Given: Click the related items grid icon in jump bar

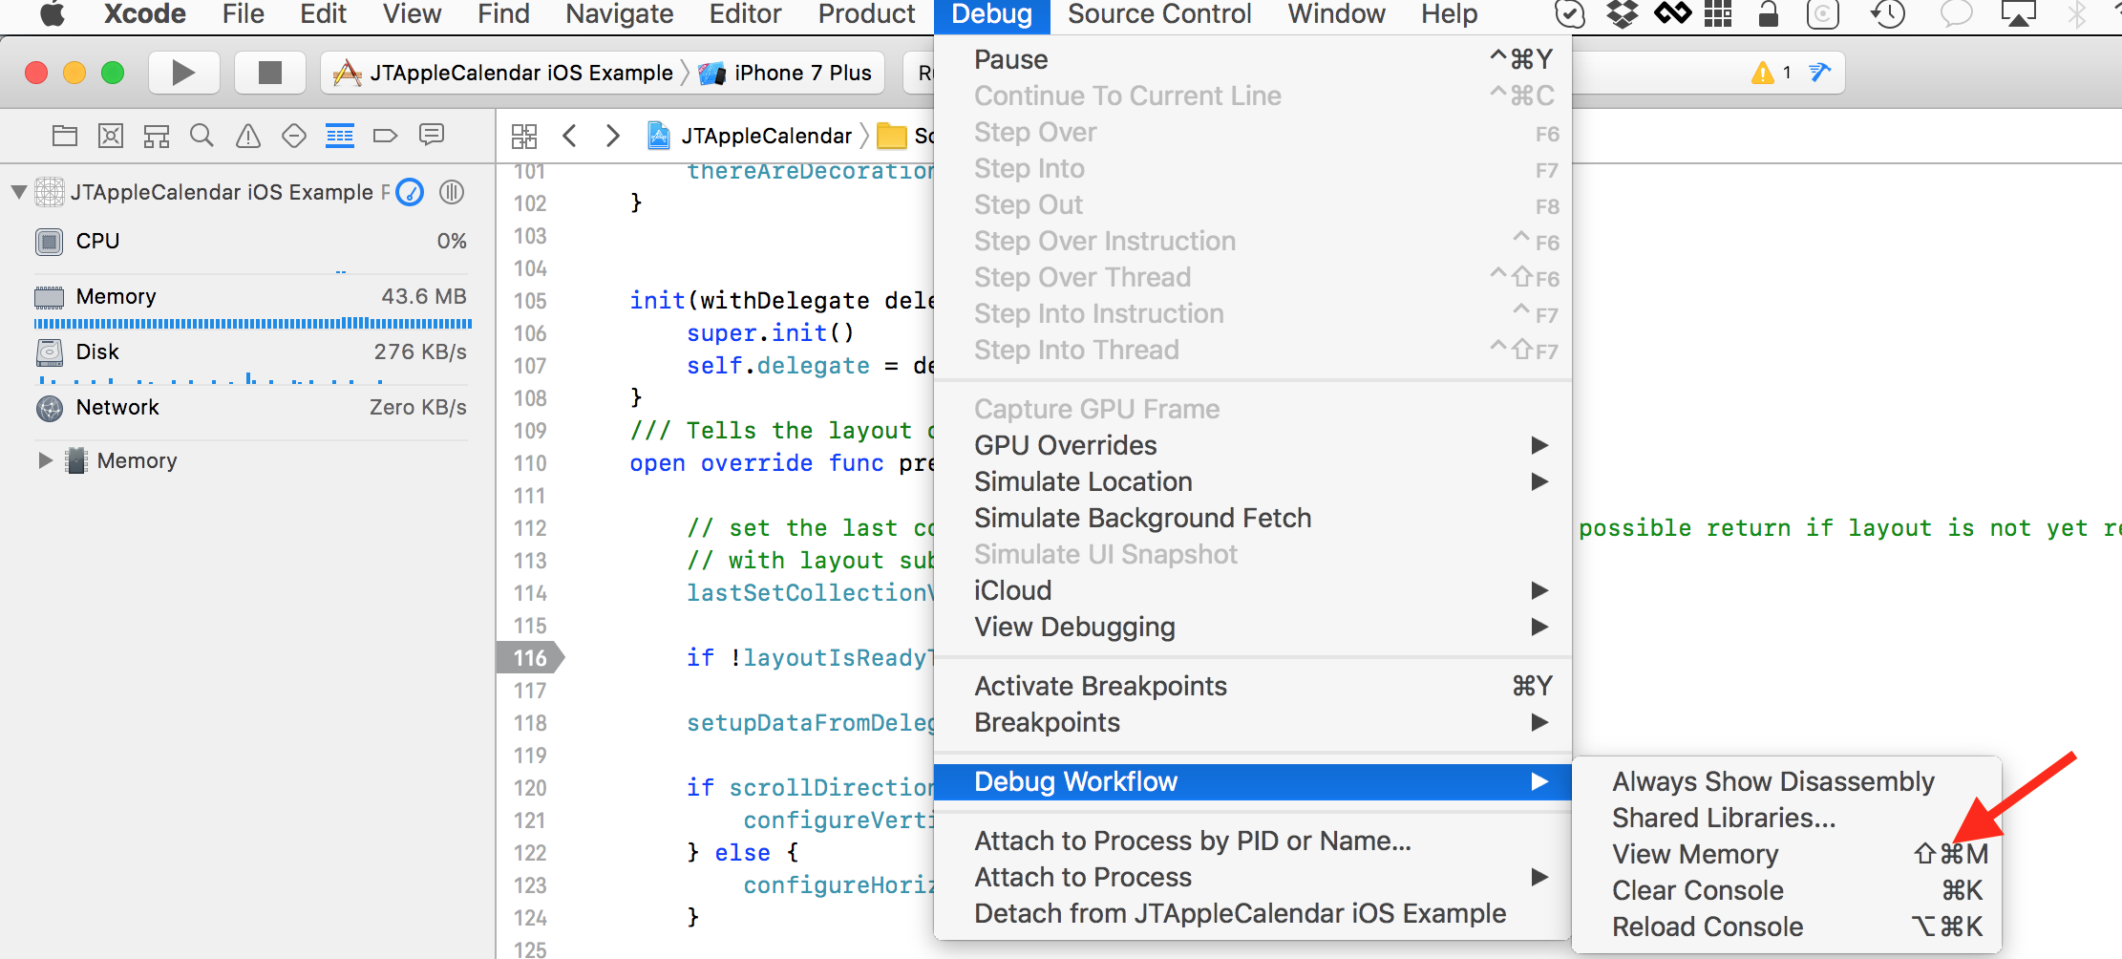Looking at the screenshot, I should (x=524, y=136).
